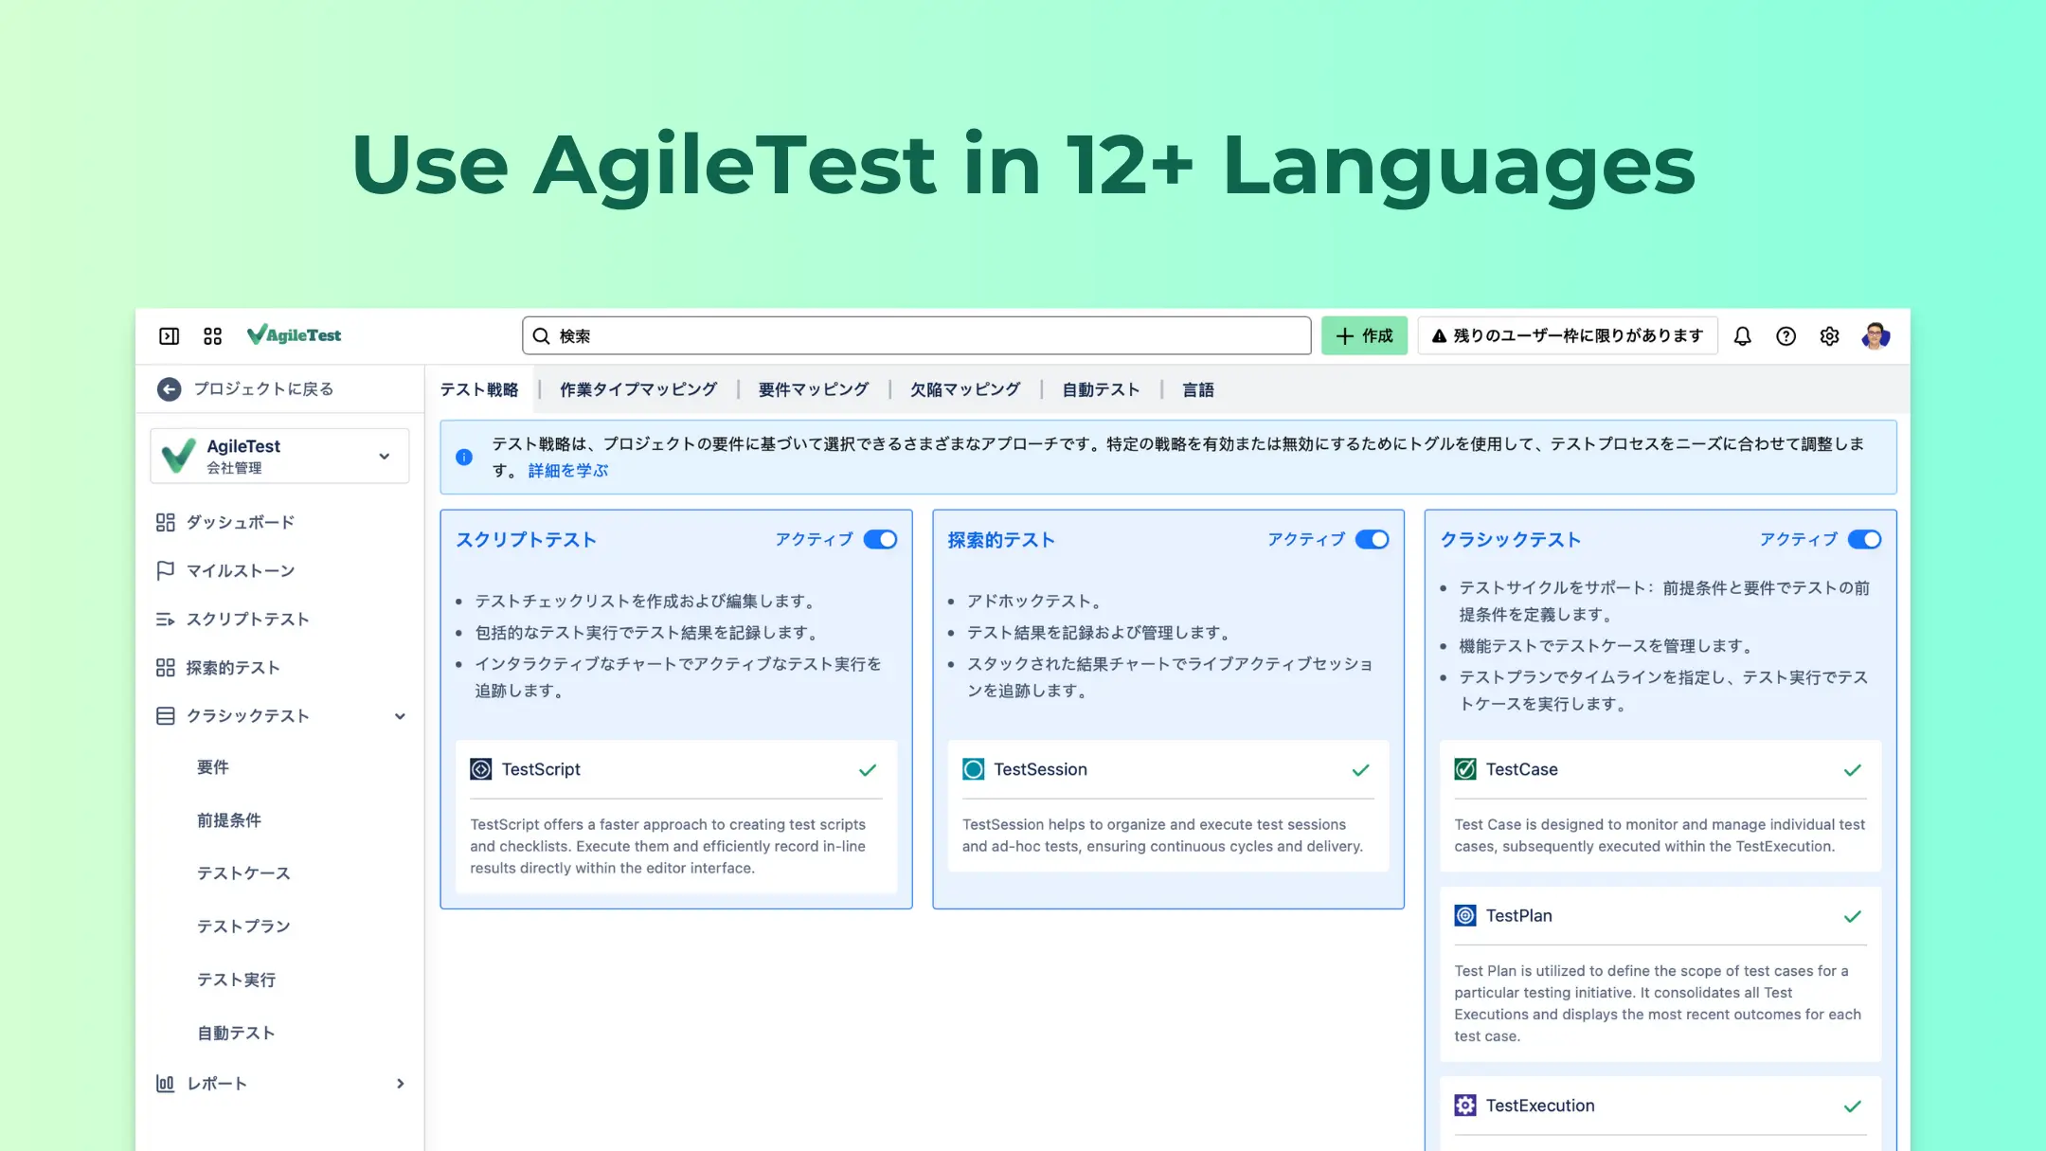
Task: Open テスト実行 sidebar item
Action: click(x=236, y=980)
